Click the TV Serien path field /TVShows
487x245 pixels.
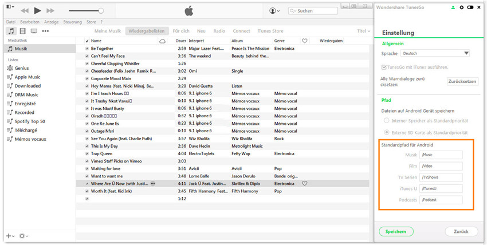click(x=441, y=177)
